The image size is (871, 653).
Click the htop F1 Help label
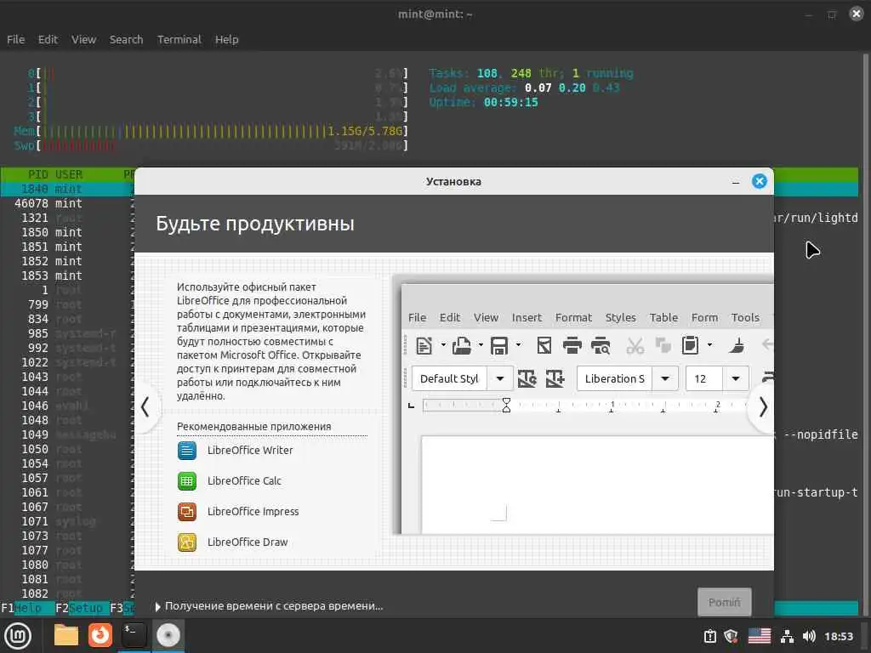tap(28, 608)
